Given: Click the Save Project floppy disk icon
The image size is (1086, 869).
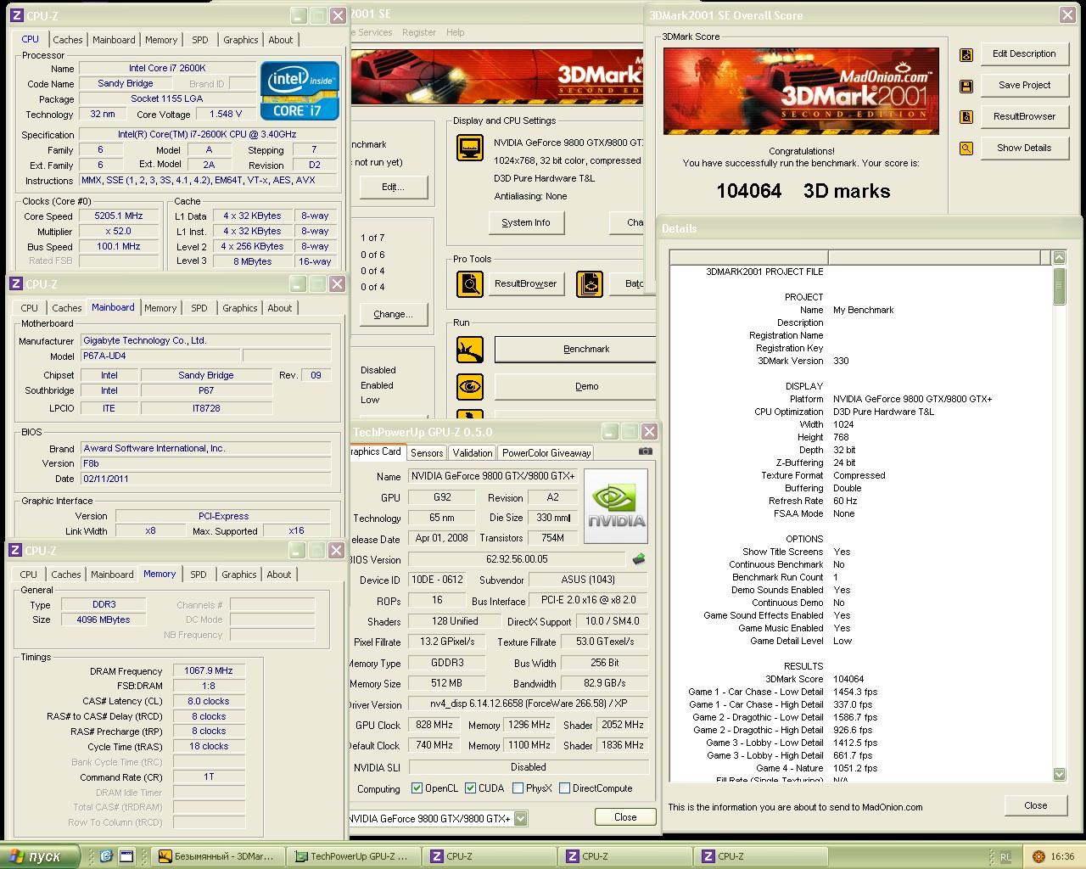Looking at the screenshot, I should coord(966,86).
